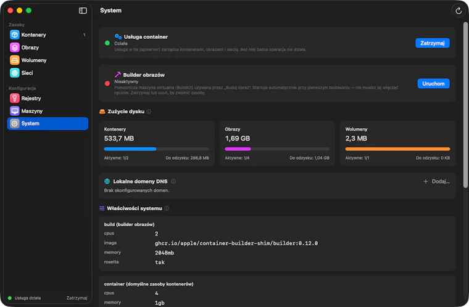Open the info icon next to Lokalne domeny DNS
This screenshot has width=469, height=307.
[x=173, y=181]
